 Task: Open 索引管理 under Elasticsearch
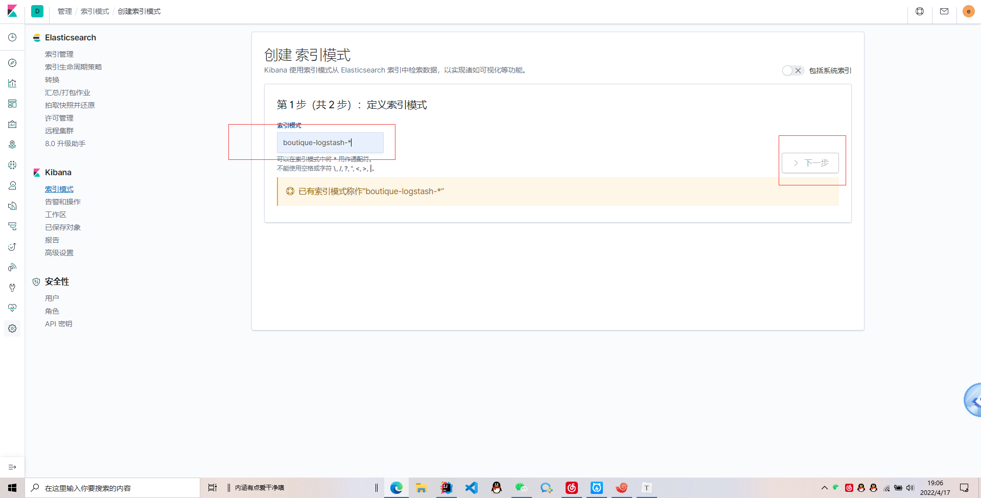pos(59,54)
